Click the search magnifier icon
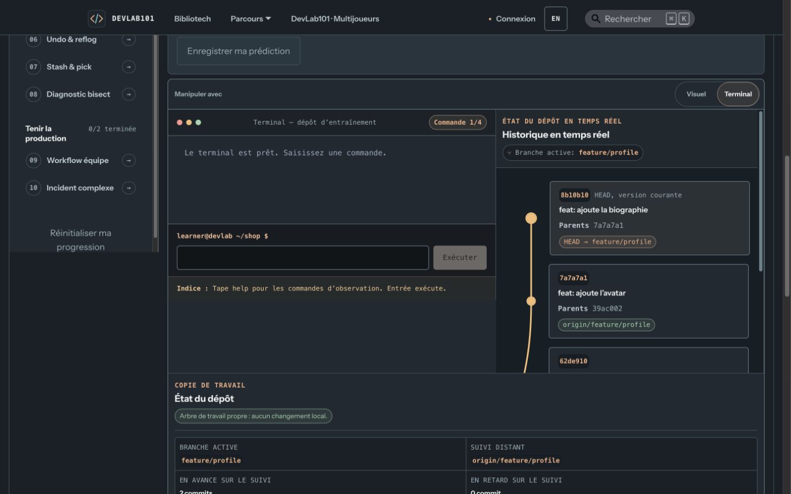Image resolution: width=791 pixels, height=494 pixels. click(x=596, y=18)
